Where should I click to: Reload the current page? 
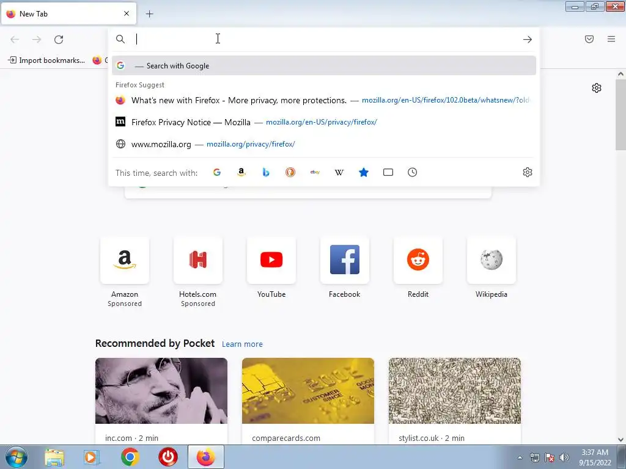pos(59,40)
